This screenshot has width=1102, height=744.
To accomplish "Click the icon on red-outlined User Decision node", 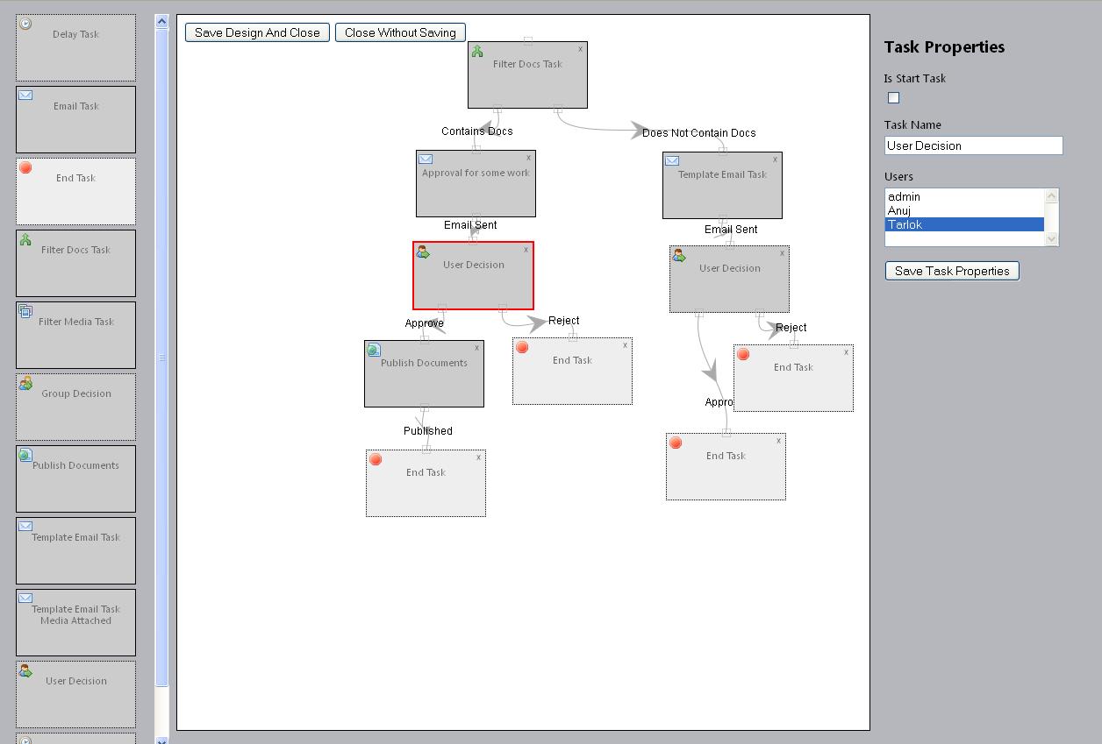I will click(x=423, y=252).
